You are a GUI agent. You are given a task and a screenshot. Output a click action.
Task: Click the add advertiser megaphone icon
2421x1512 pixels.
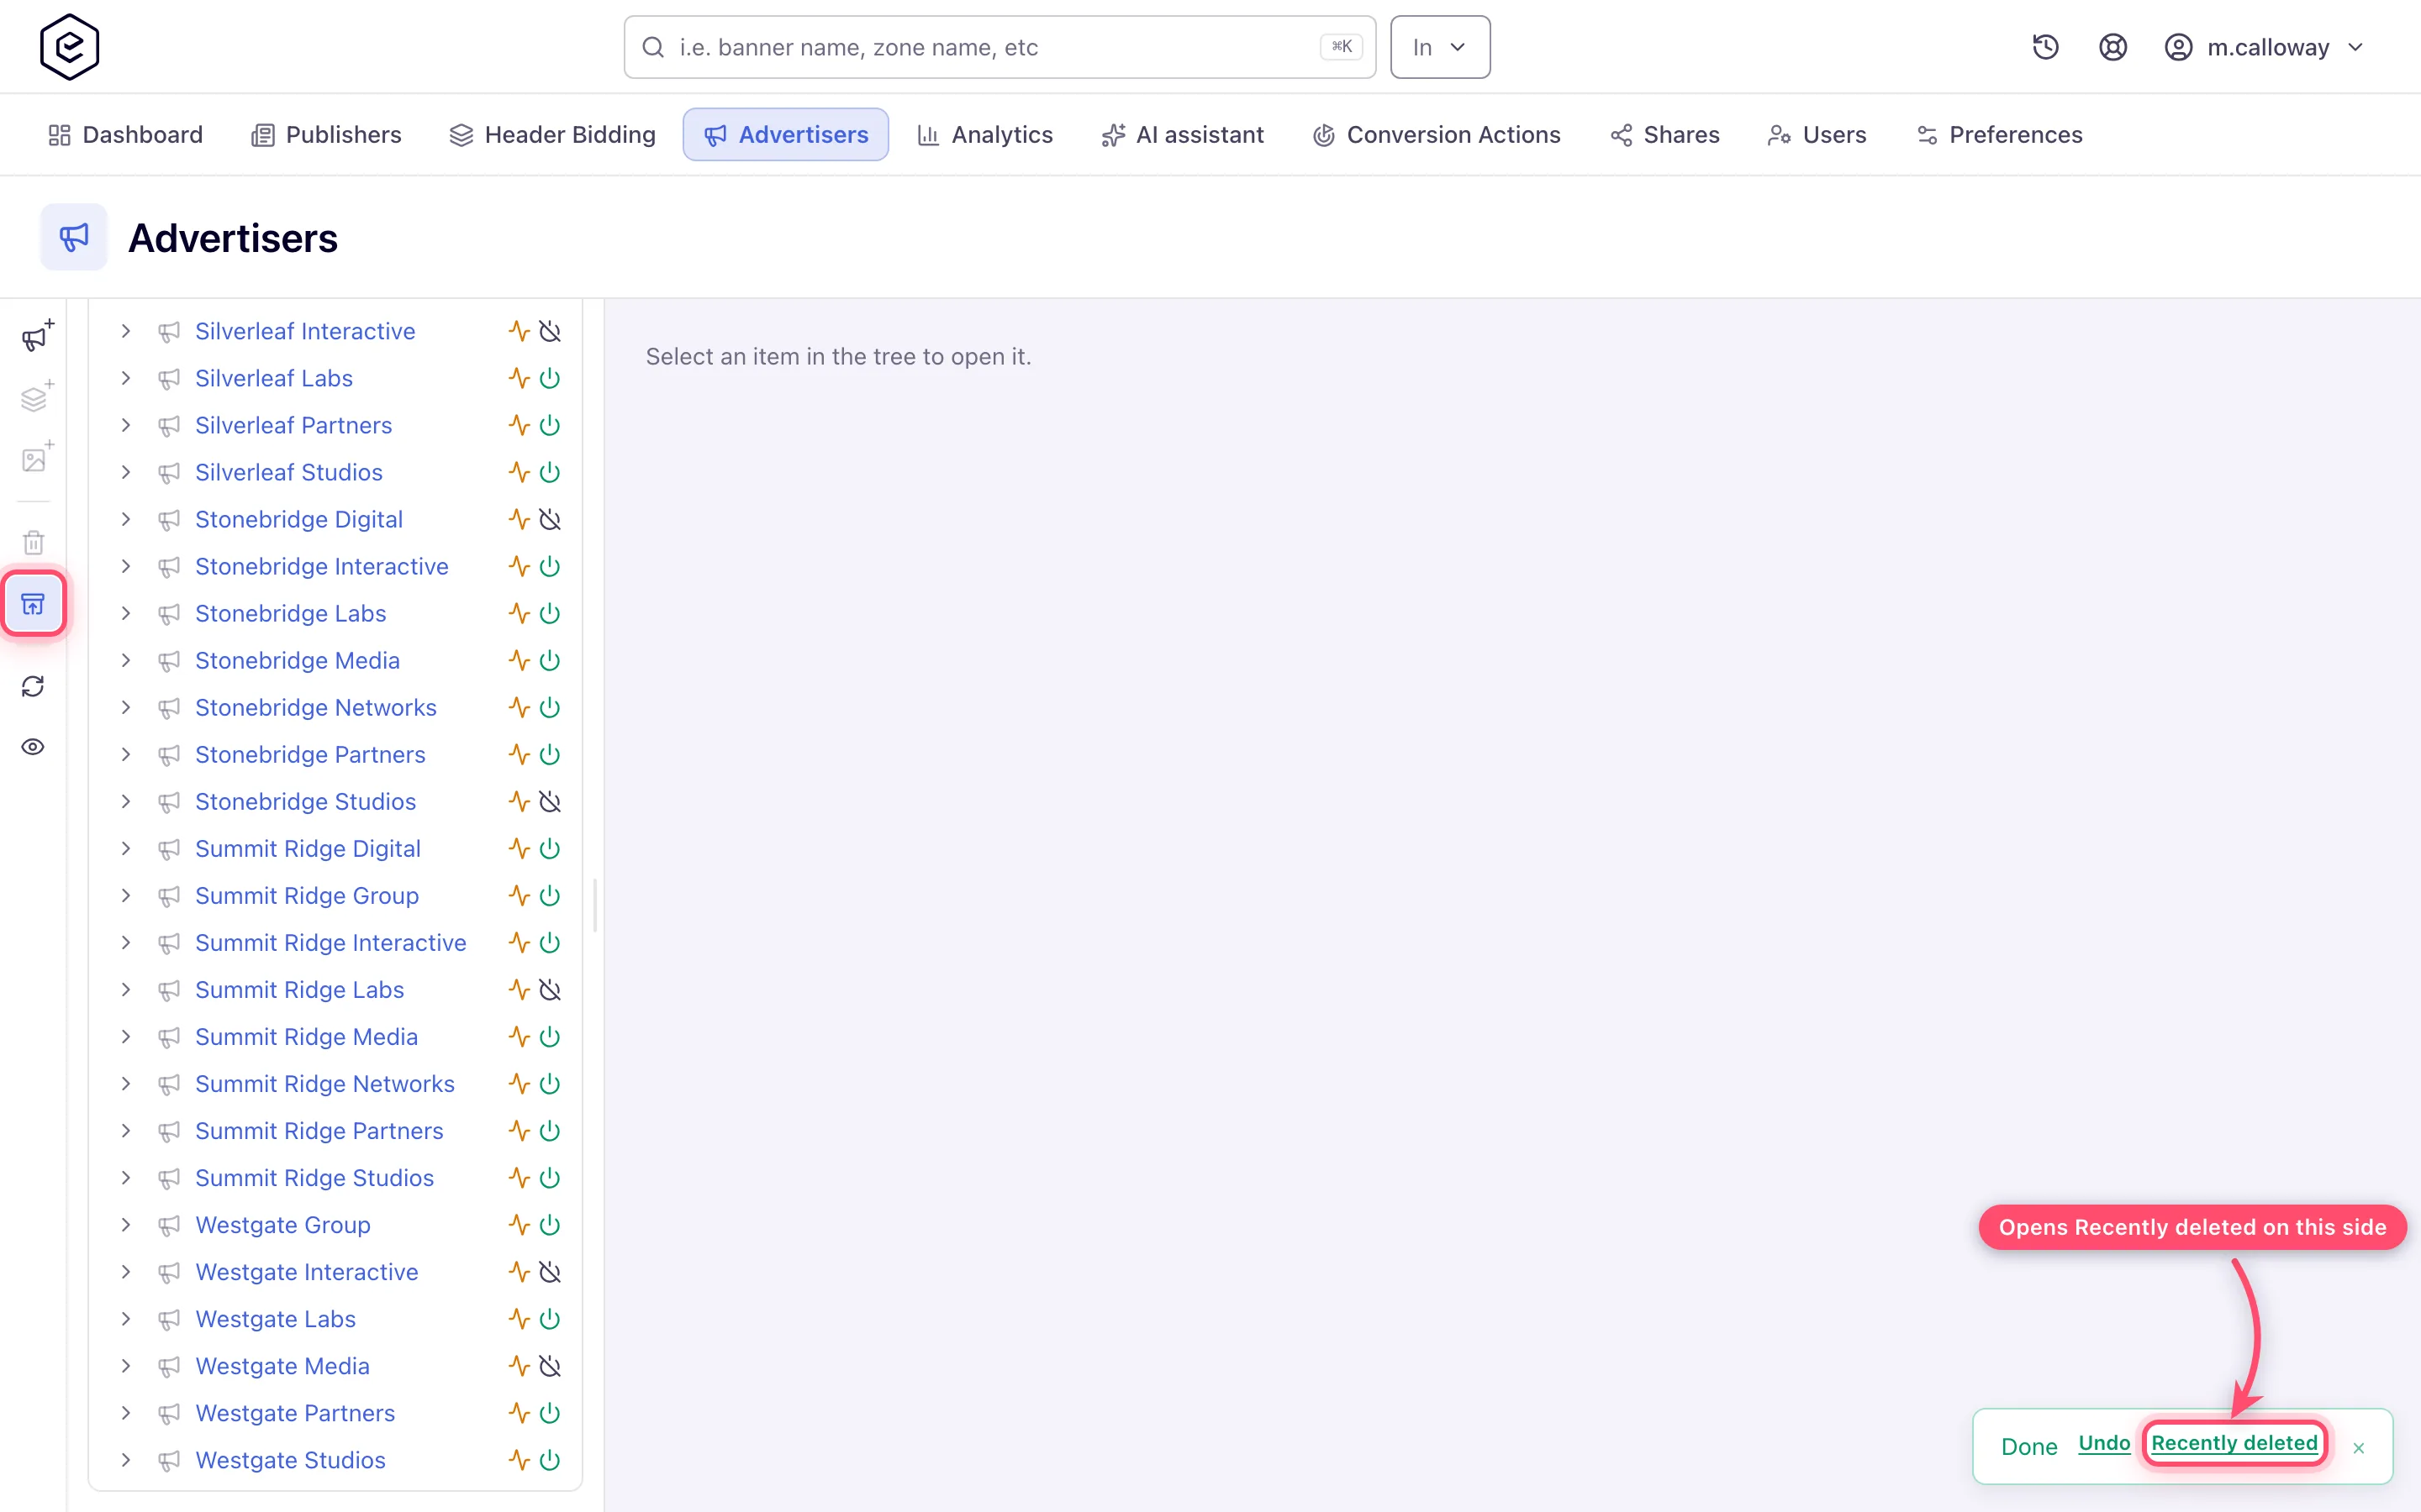pyautogui.click(x=36, y=337)
